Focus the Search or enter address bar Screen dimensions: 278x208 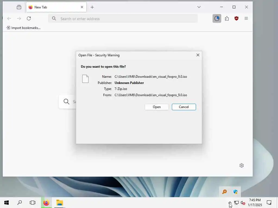click(123, 19)
